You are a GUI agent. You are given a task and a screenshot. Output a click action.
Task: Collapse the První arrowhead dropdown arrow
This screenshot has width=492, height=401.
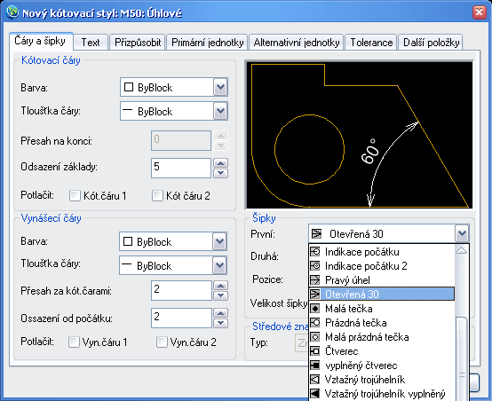tap(462, 233)
